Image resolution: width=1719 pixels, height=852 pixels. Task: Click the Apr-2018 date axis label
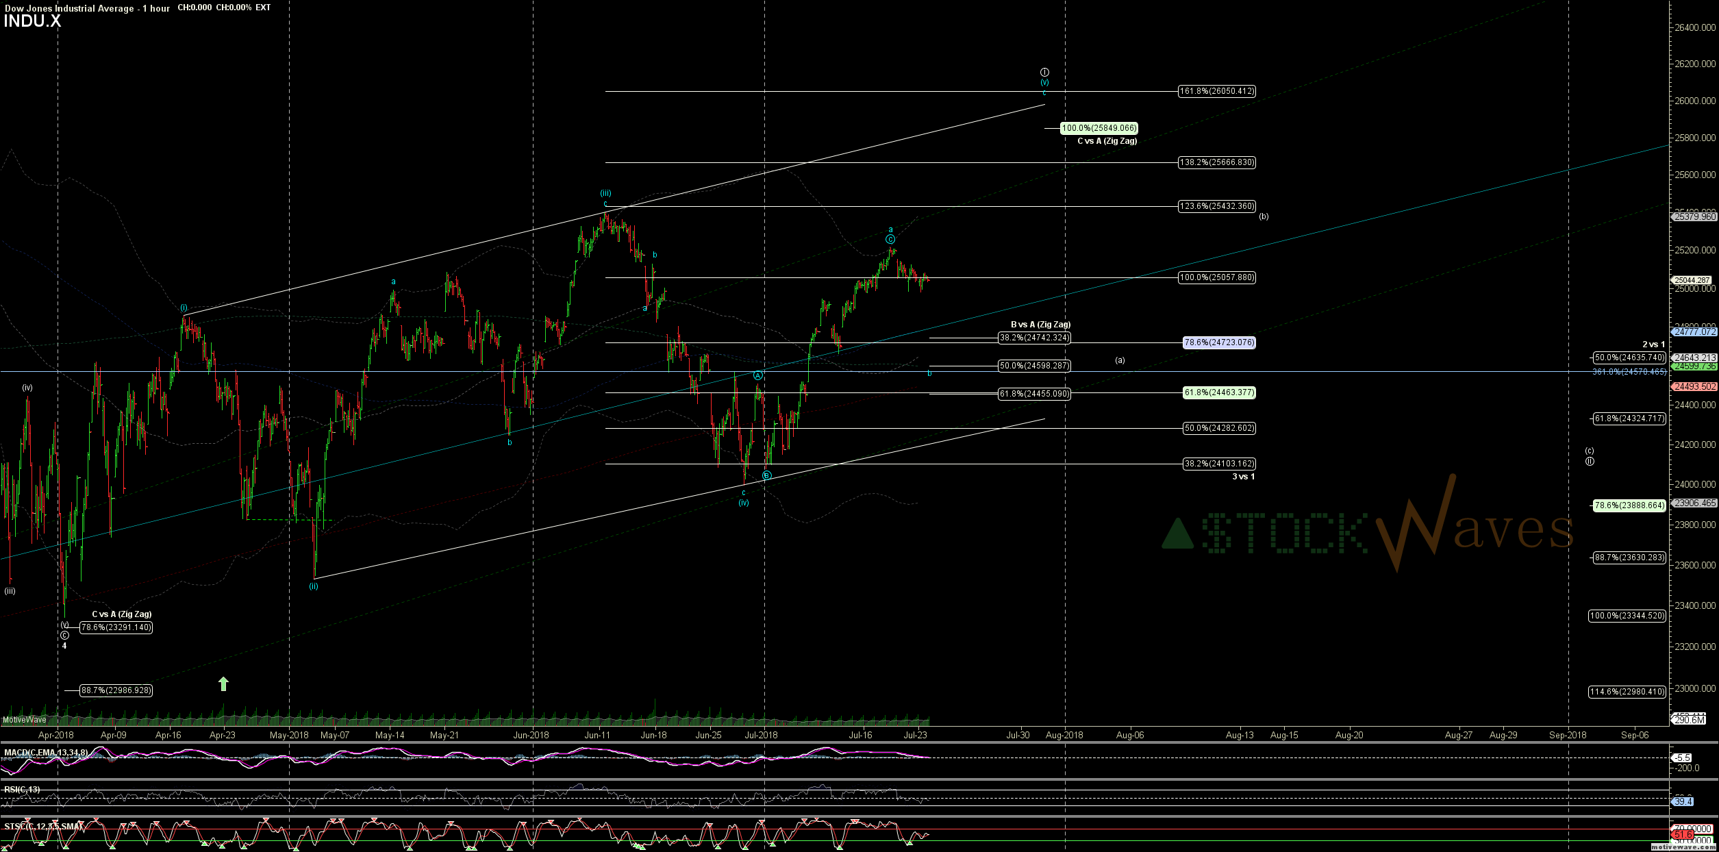pos(56,736)
